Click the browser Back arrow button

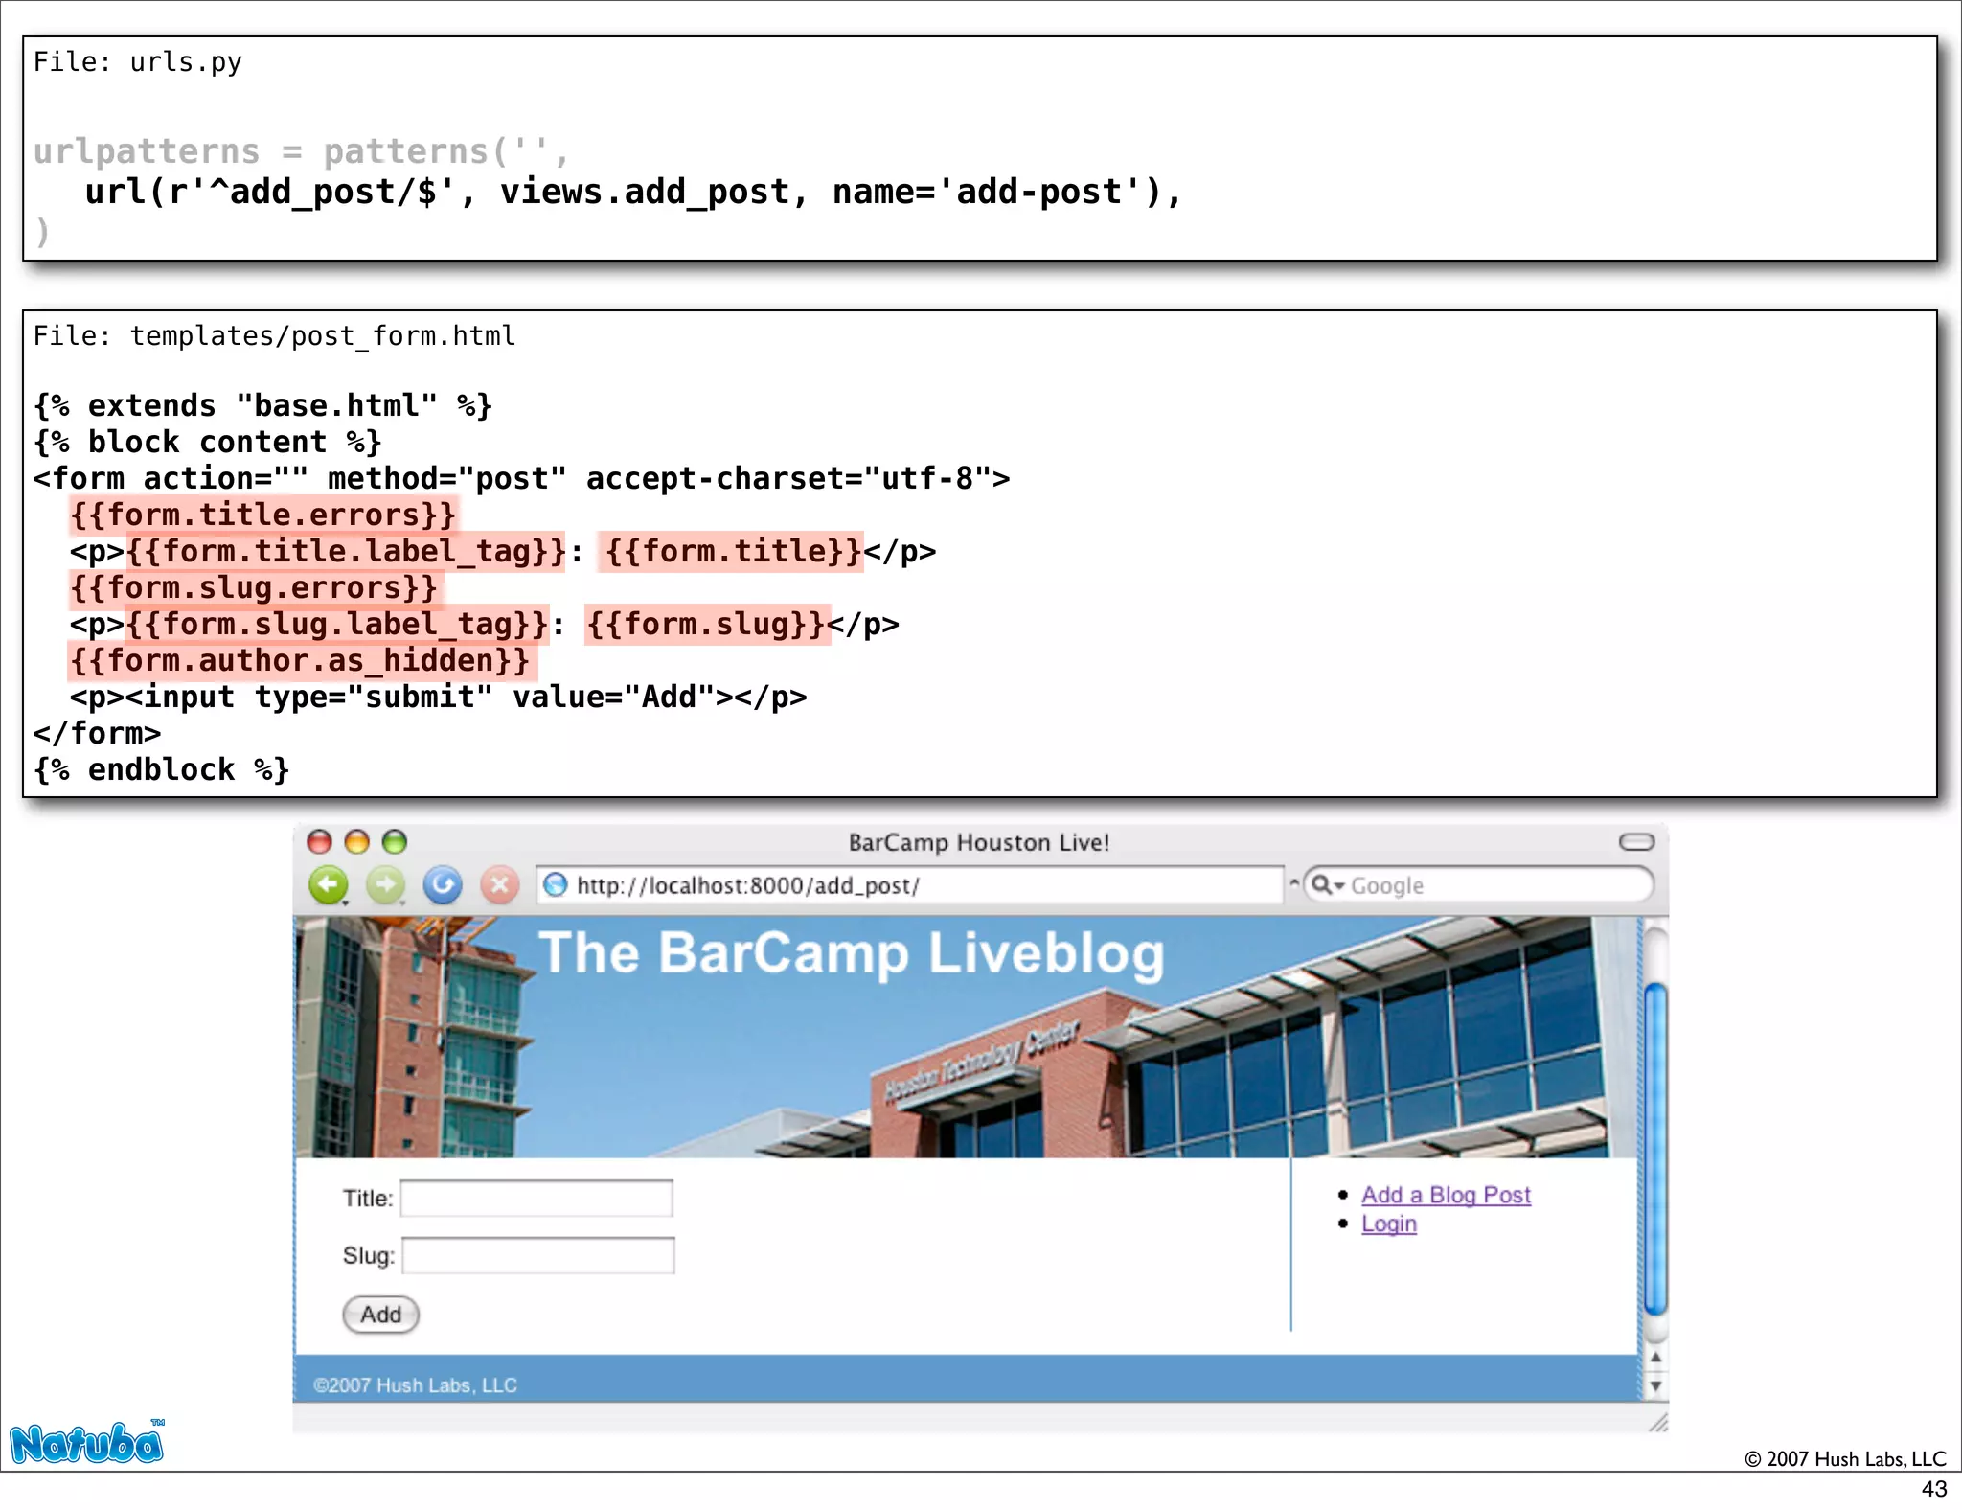pos(329,885)
